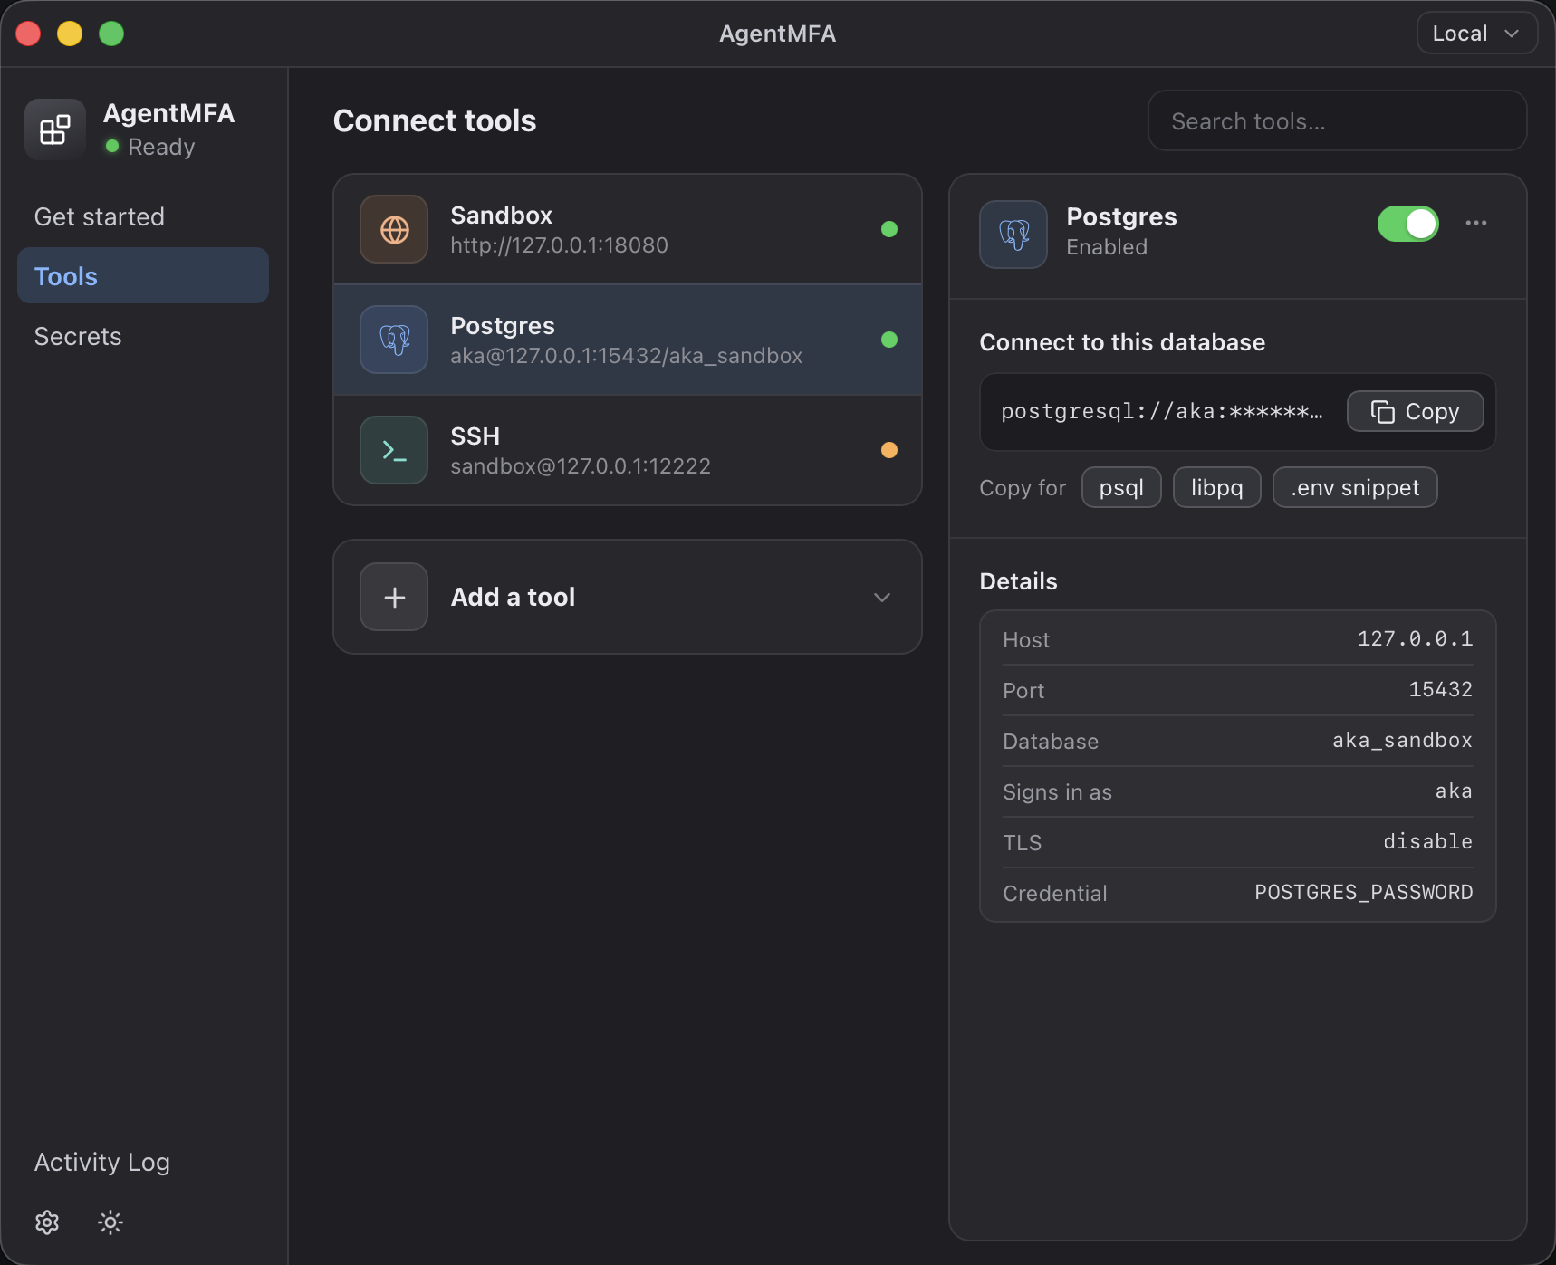Click green status dot on Postgres row

click(x=889, y=340)
